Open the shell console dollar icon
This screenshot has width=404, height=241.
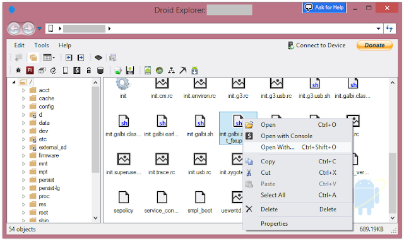(77, 70)
